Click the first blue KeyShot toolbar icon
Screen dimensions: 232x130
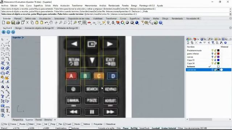pos(4,32)
